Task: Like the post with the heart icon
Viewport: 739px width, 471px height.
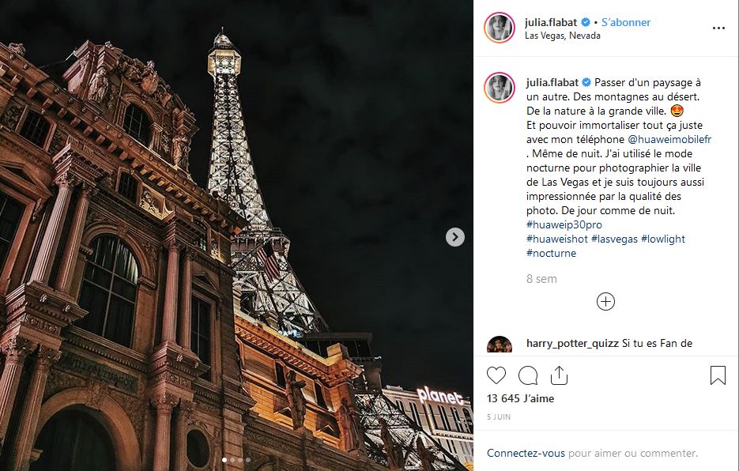Action: pos(496,375)
